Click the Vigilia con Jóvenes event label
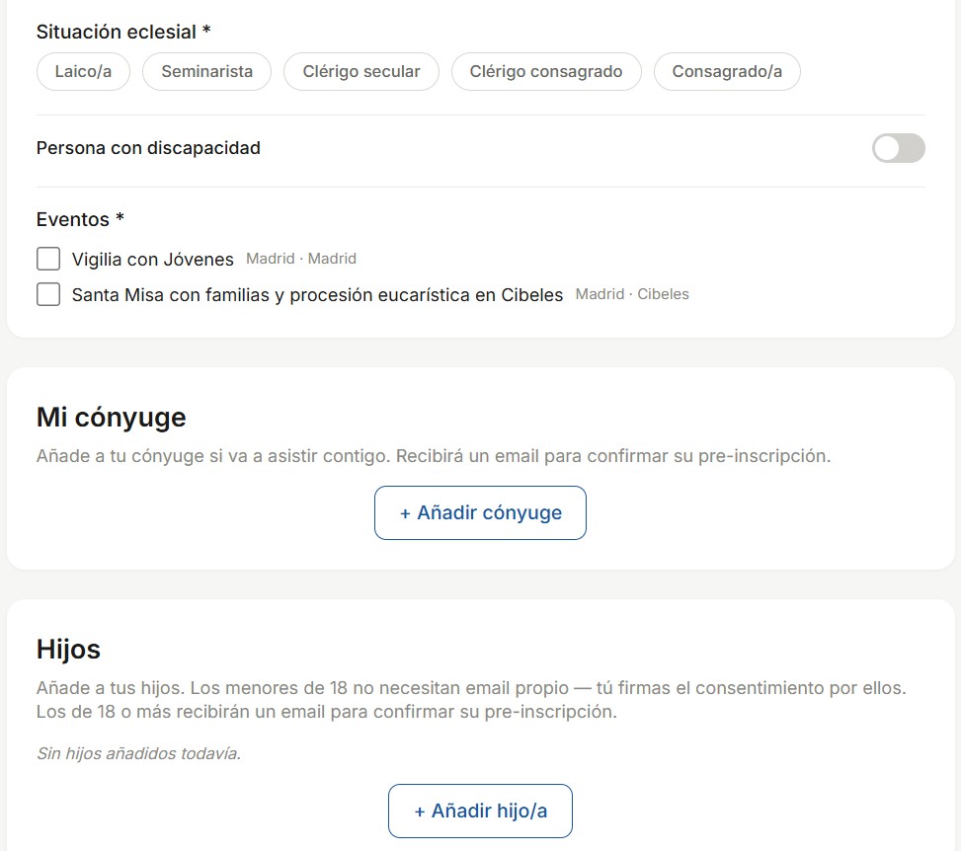Screen dimensions: 961x851 [153, 260]
